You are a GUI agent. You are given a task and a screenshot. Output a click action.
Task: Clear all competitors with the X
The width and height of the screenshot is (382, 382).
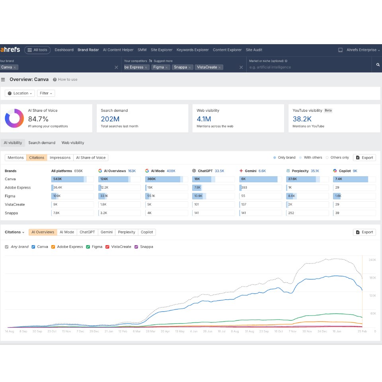(x=241, y=67)
